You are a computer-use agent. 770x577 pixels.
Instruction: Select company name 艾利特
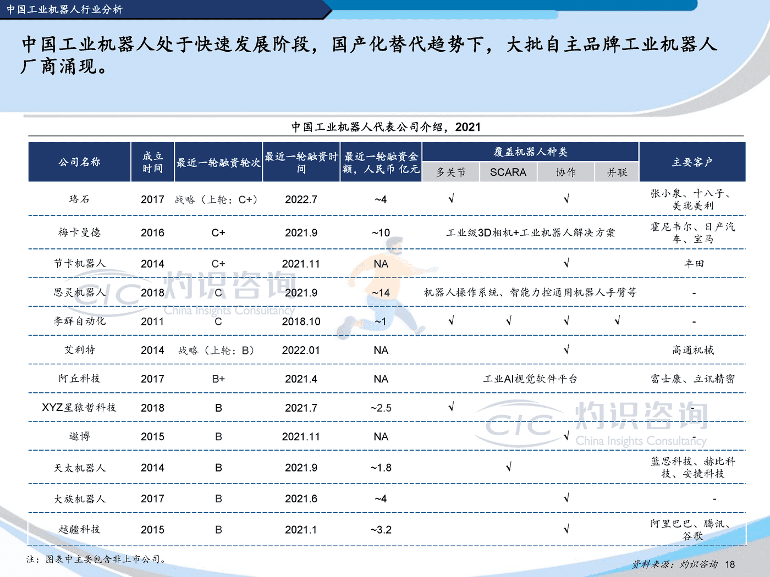pyautogui.click(x=80, y=350)
